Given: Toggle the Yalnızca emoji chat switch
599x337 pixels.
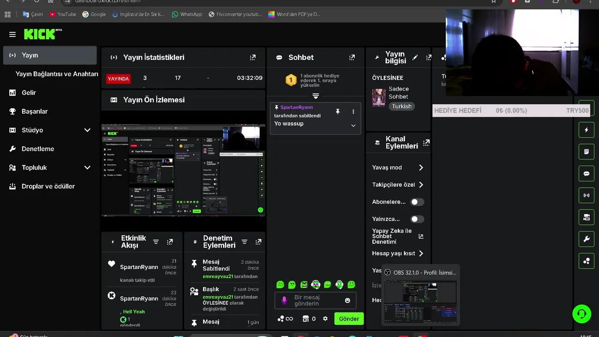Looking at the screenshot, I should click(x=417, y=219).
